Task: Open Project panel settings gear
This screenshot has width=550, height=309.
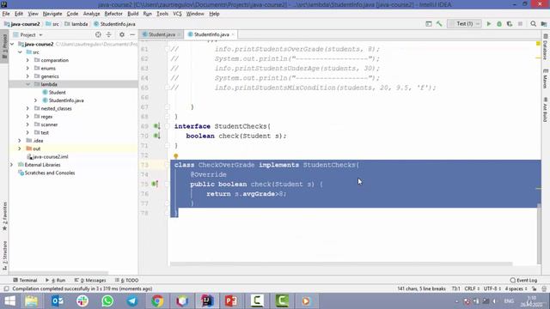Action: 122,34
